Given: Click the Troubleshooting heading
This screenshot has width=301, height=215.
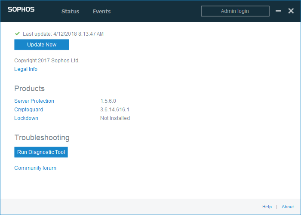Looking at the screenshot, I should (42, 138).
